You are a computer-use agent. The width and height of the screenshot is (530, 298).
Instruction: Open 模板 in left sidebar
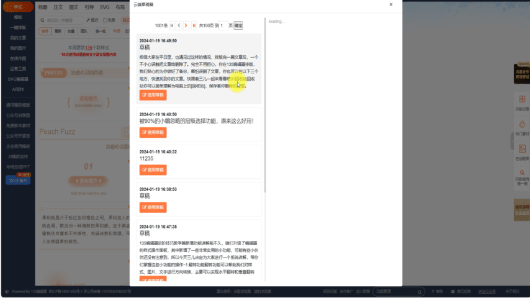coord(18,17)
